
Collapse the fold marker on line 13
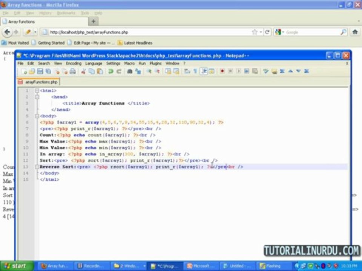click(37, 167)
